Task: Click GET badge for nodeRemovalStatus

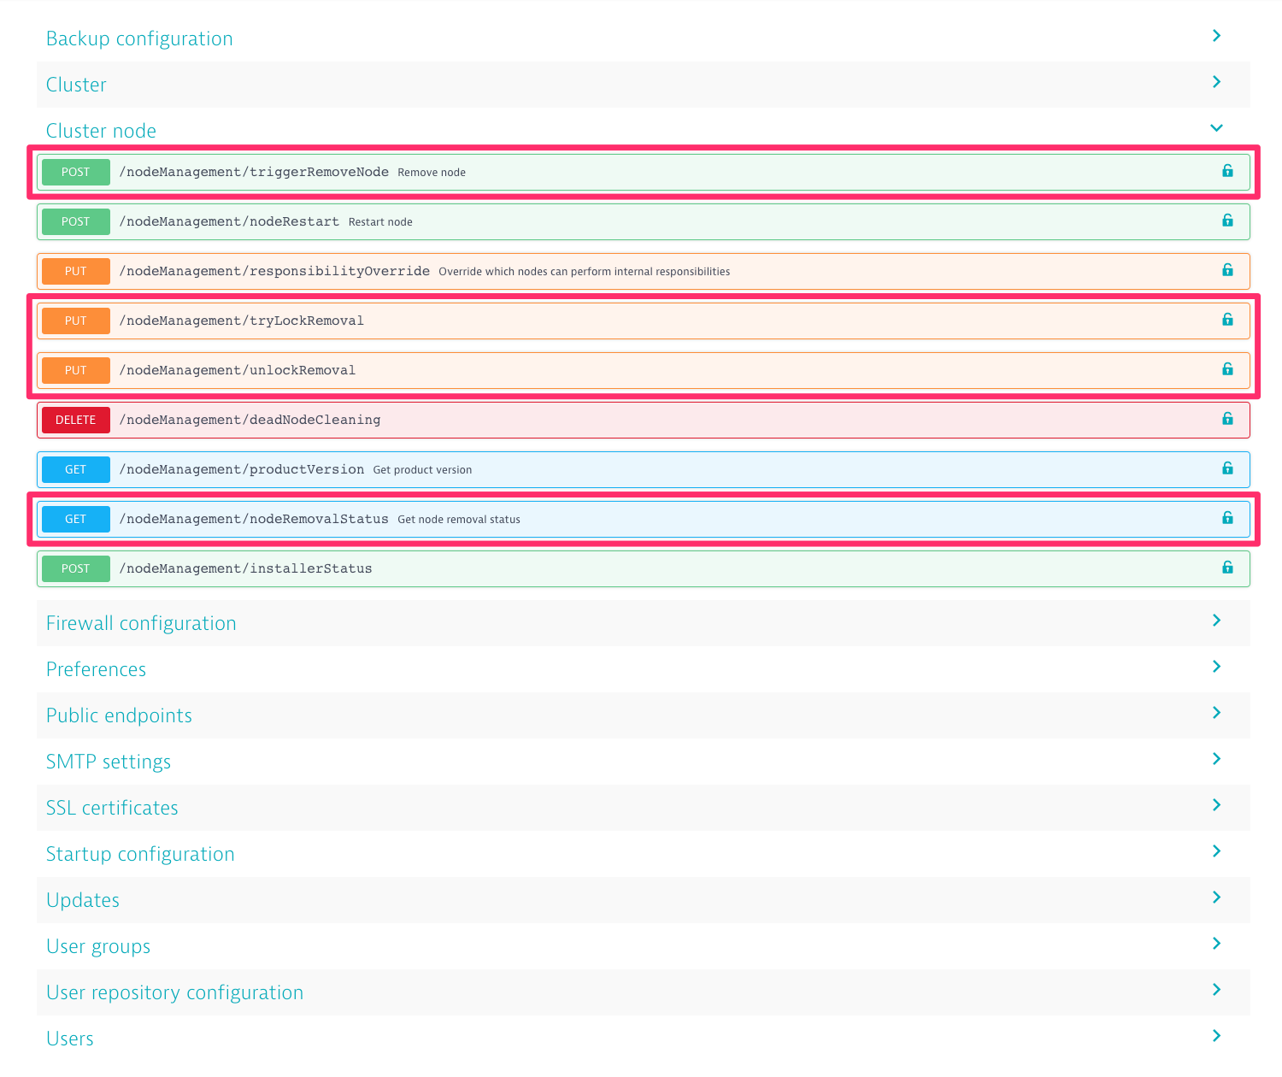Action: (x=76, y=519)
